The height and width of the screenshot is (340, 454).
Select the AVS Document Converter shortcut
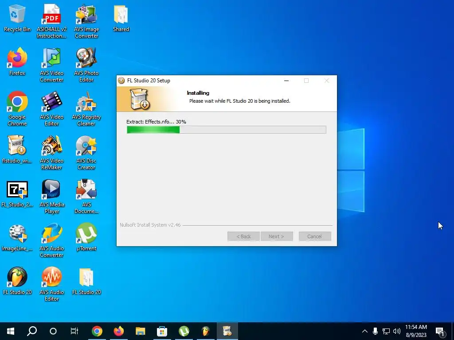coord(86,197)
